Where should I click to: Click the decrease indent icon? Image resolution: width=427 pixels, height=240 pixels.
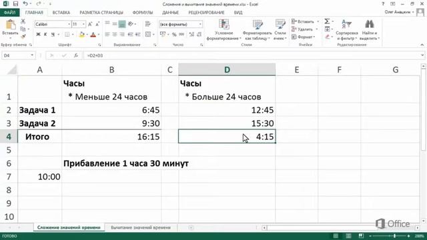coord(131,34)
